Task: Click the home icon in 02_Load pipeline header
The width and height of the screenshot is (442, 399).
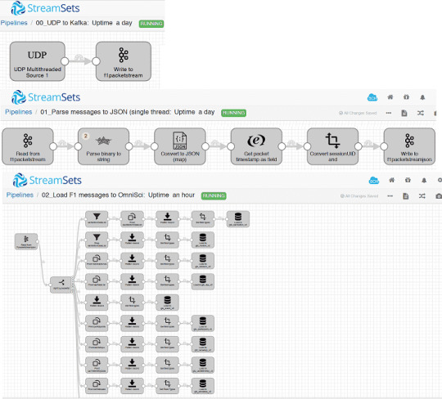Action: [x=392, y=180]
